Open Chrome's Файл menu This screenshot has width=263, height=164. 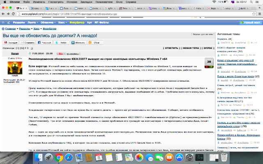click(26, 2)
